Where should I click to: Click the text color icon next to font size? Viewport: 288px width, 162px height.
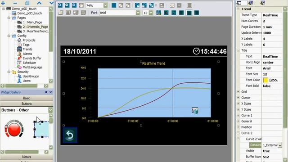tap(159, 13)
